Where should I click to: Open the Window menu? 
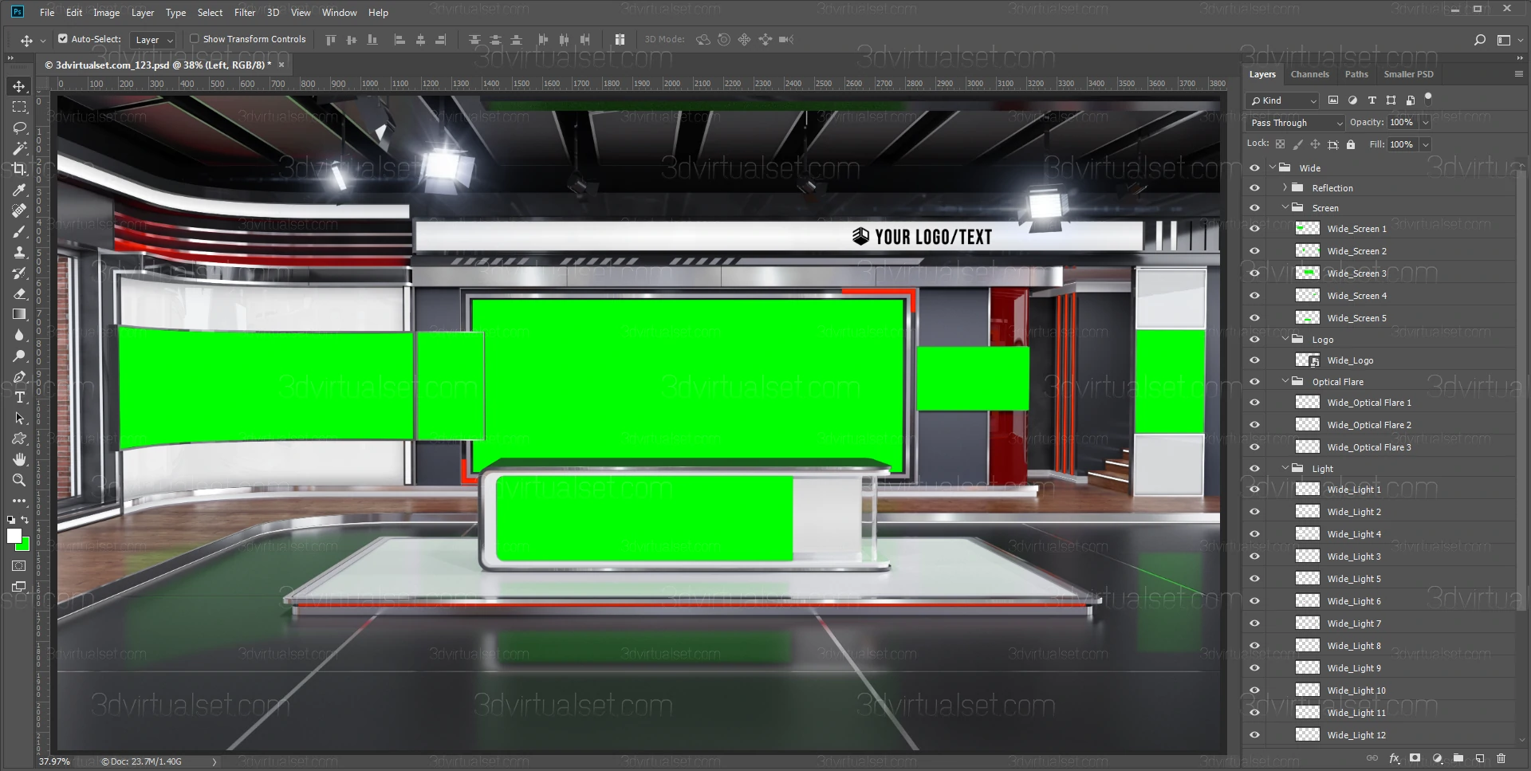pos(340,13)
